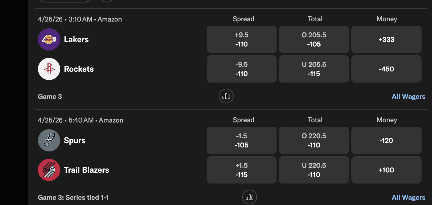Click the Lakers team logo
432x205 pixels.
click(49, 39)
